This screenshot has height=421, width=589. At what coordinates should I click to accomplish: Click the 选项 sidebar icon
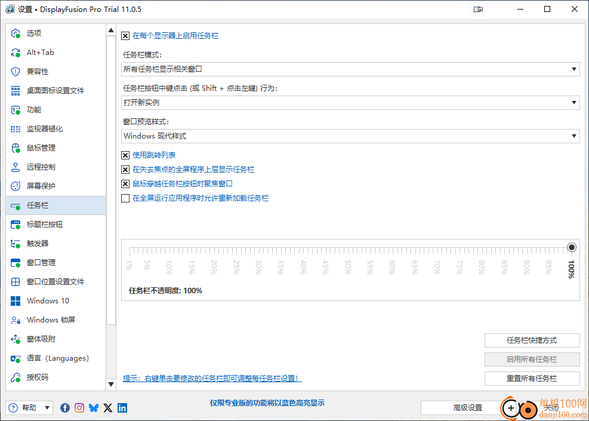16,33
